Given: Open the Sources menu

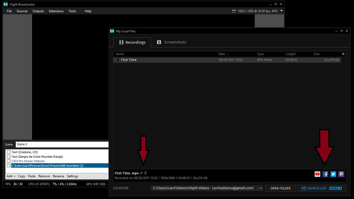Looking at the screenshot, I should (22, 11).
